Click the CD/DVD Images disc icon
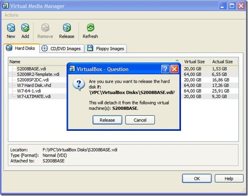This screenshot has width=248, height=196. click(x=44, y=48)
